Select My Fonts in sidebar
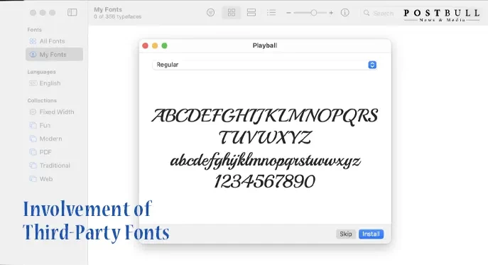This screenshot has height=265, width=488. [x=54, y=55]
